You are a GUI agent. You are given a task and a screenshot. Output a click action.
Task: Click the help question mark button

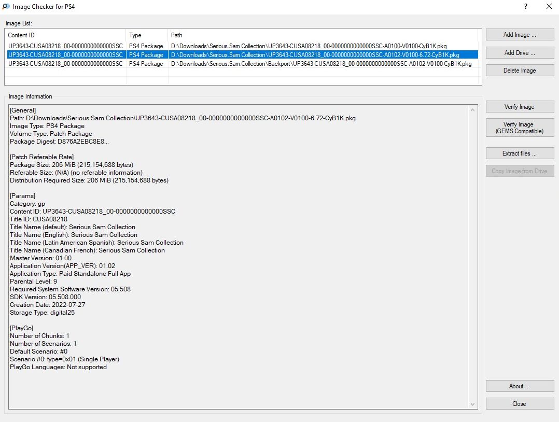point(525,7)
